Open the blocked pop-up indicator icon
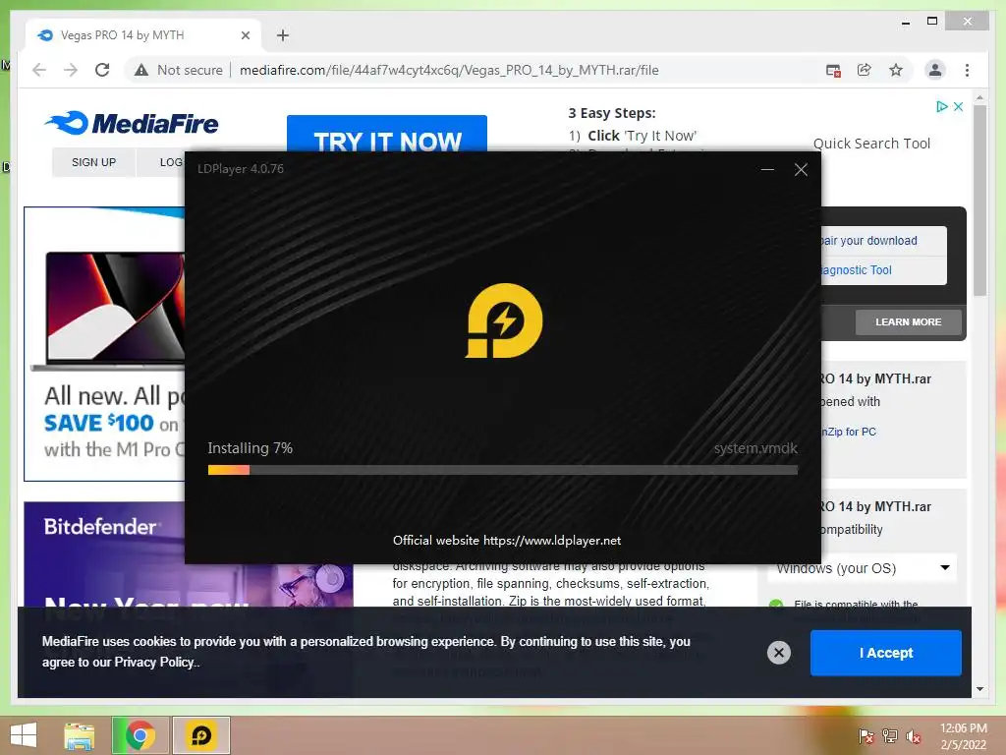This screenshot has width=1006, height=755. pos(833,71)
